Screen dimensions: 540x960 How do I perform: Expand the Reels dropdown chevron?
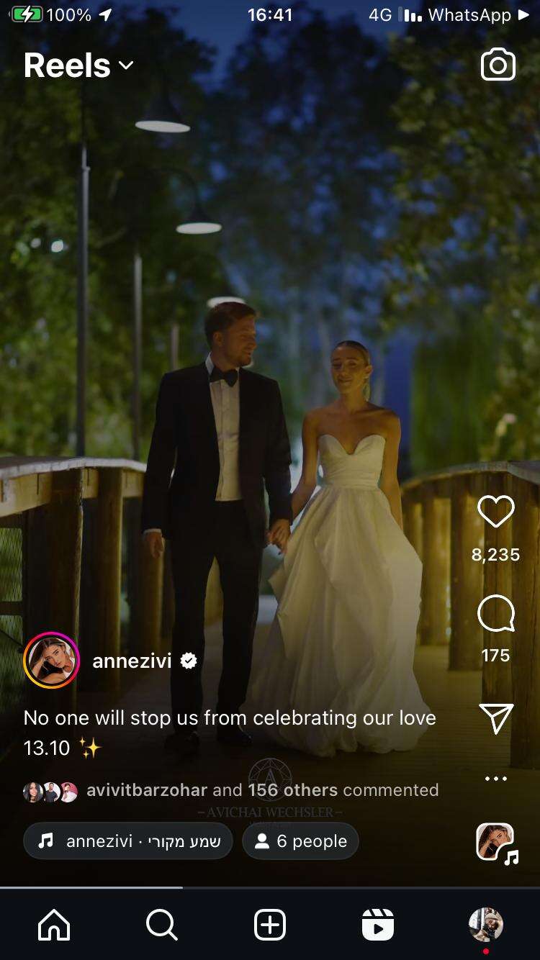(x=126, y=65)
